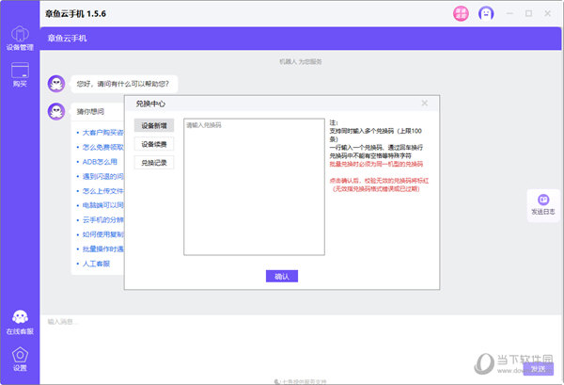
Task: Open the 怎么上传文件 link
Action: pos(102,191)
